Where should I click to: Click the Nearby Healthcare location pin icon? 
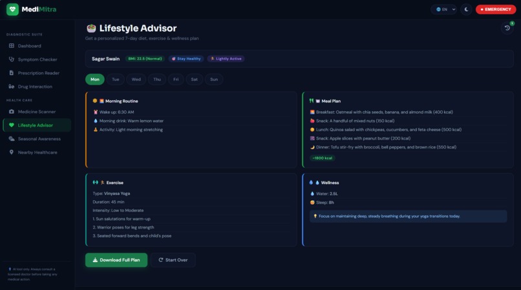12,152
